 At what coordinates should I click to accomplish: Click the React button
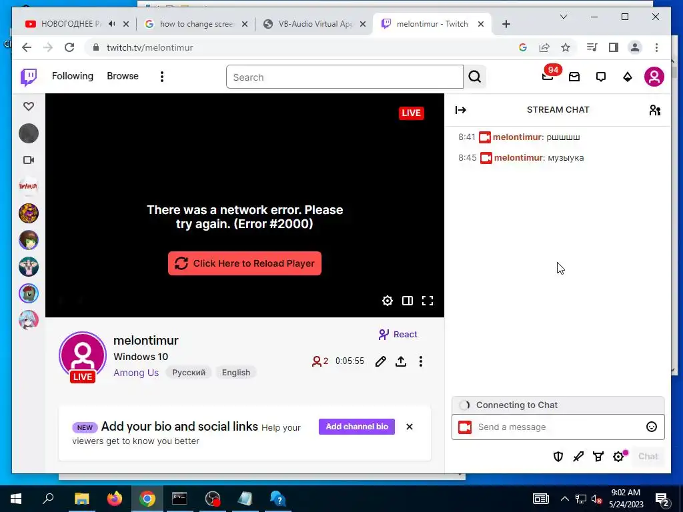[x=398, y=335]
